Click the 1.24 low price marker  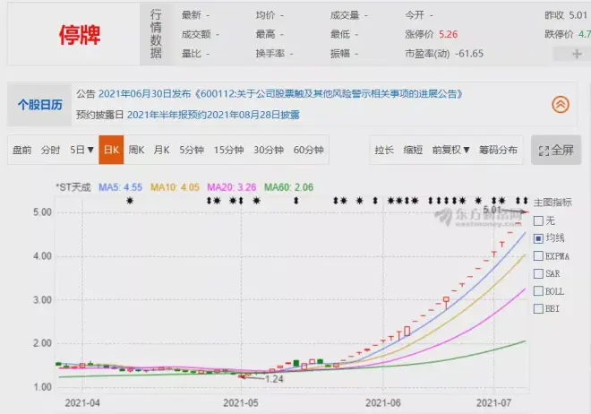click(x=274, y=379)
